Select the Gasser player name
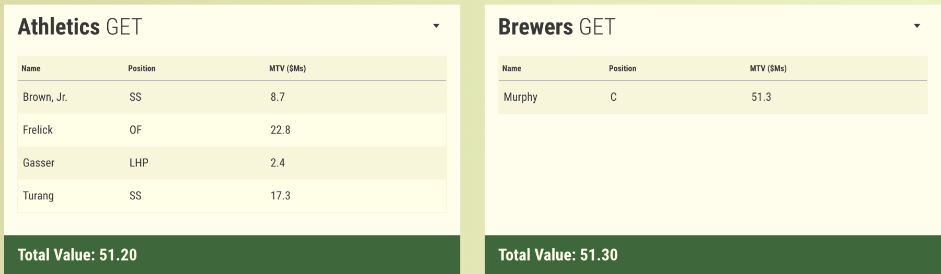The image size is (941, 274). [39, 163]
